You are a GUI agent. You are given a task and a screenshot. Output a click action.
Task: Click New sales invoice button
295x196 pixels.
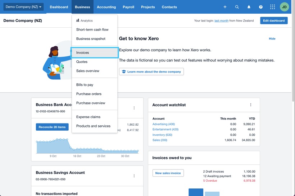tap(168, 173)
